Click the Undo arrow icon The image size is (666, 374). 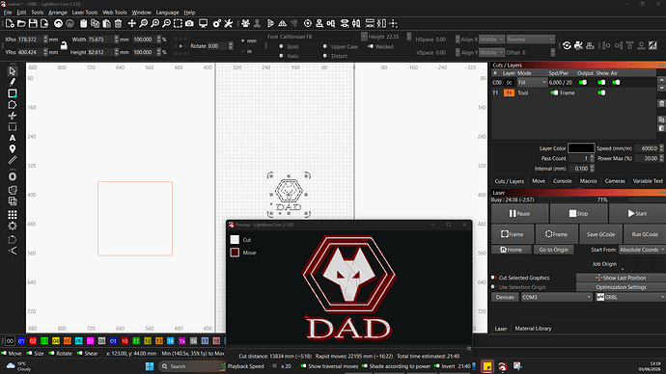(58, 24)
